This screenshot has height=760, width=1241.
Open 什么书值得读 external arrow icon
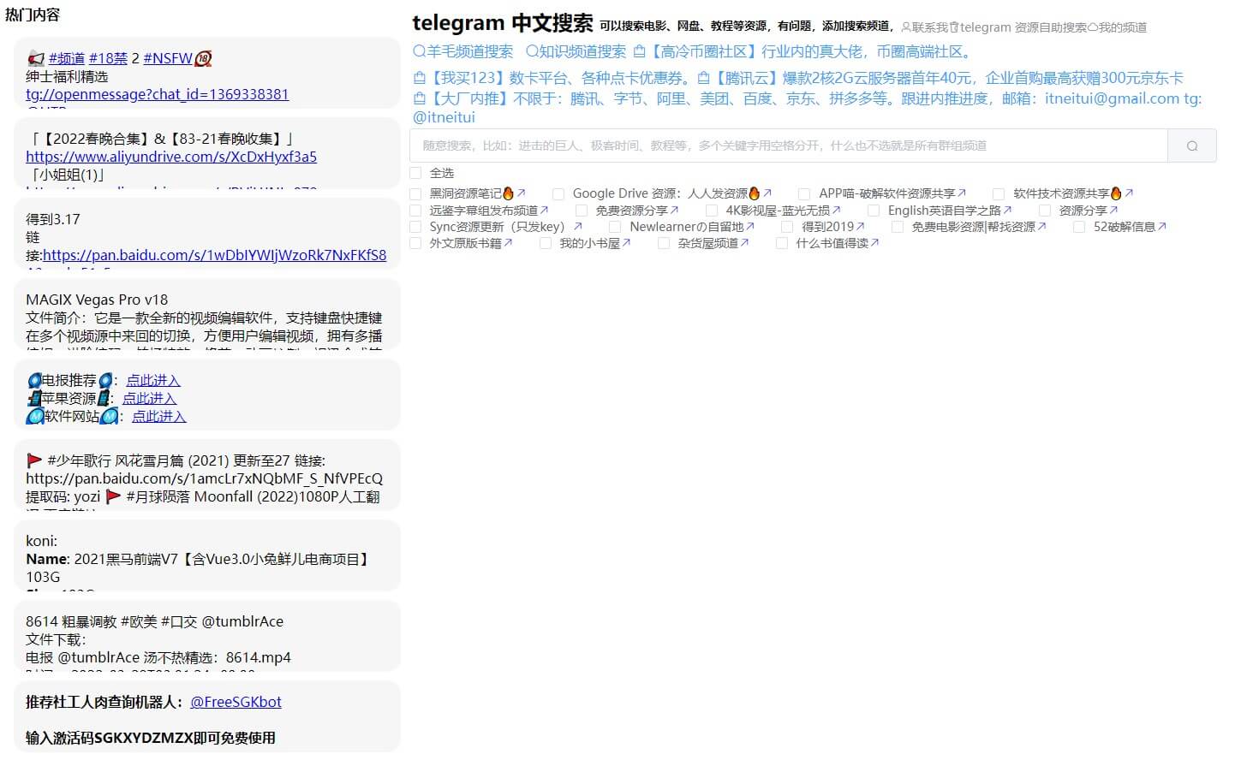(x=874, y=243)
